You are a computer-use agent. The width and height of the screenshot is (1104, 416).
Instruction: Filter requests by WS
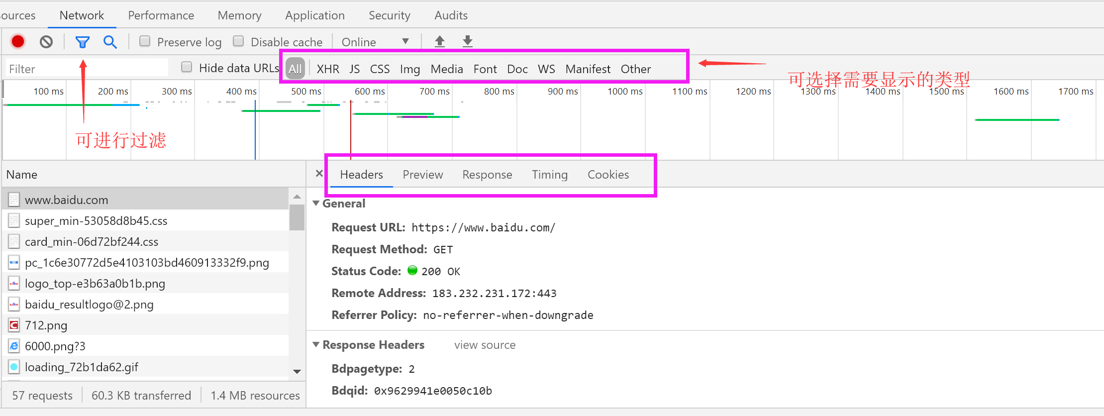546,69
